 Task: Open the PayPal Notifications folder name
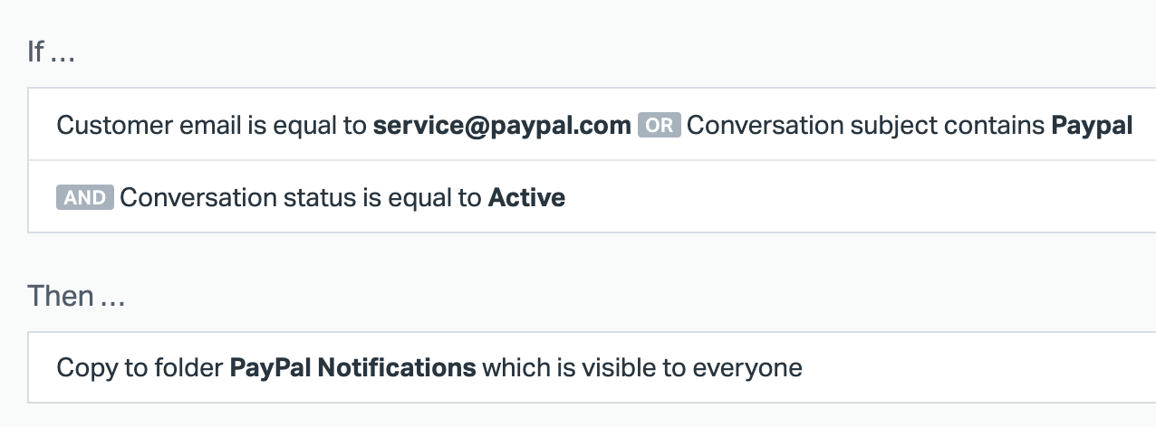point(352,367)
